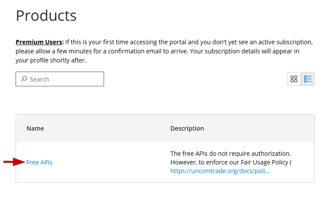Screen dimensions: 336x197
Task: Open the Free APIs product
Action: coord(39,162)
